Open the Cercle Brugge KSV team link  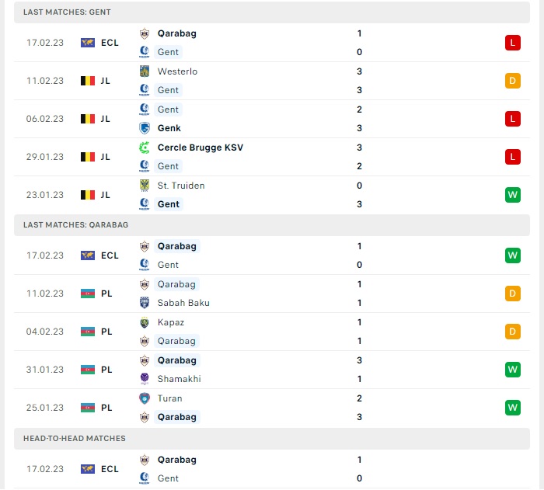pos(201,148)
